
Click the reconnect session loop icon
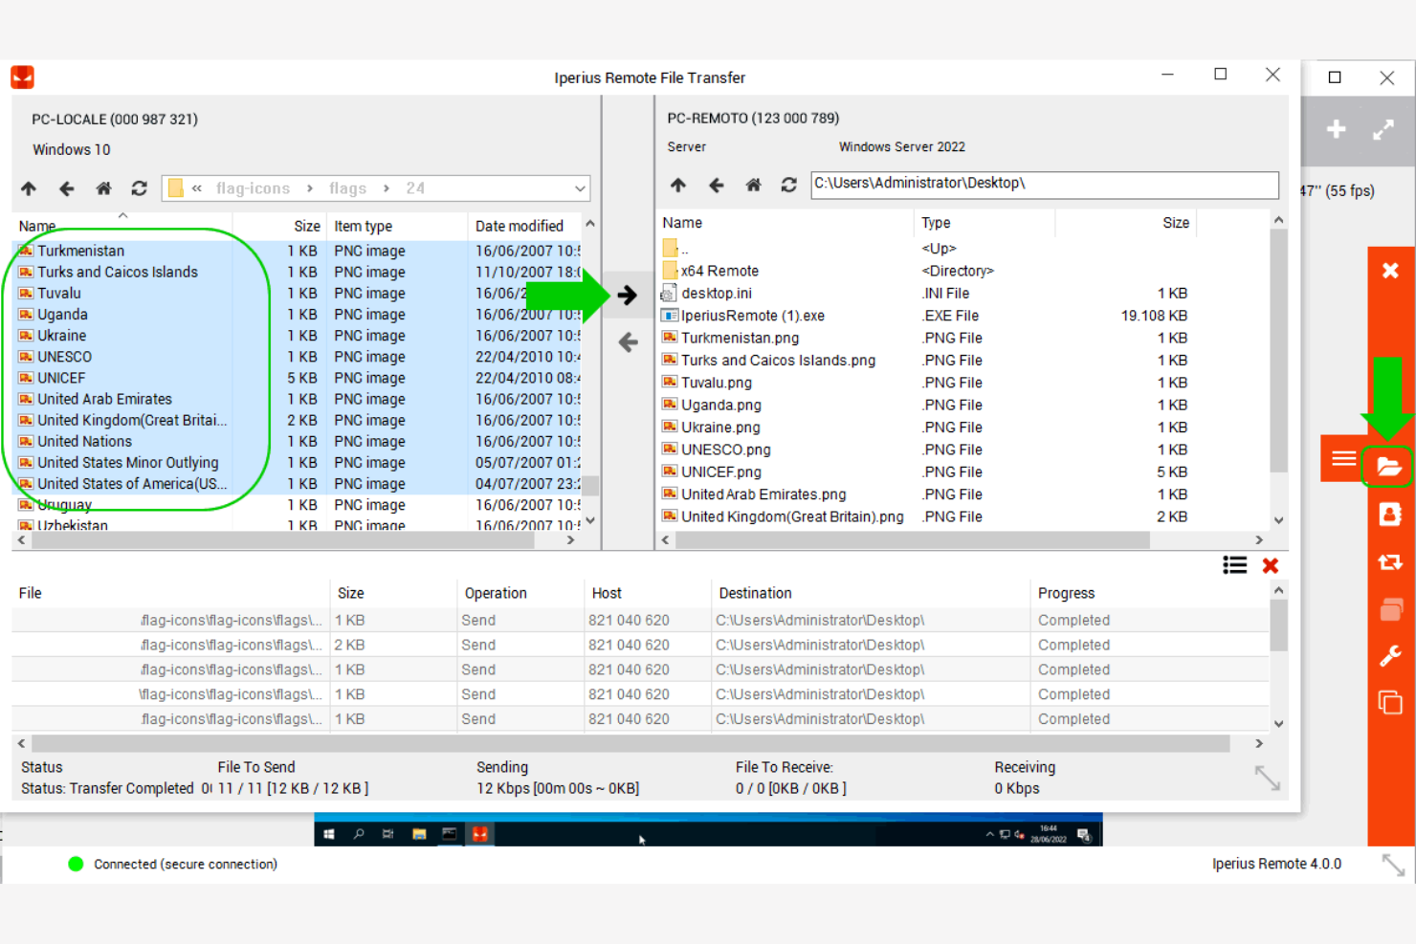point(1388,561)
